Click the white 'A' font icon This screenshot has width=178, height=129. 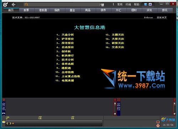click(150, 5)
